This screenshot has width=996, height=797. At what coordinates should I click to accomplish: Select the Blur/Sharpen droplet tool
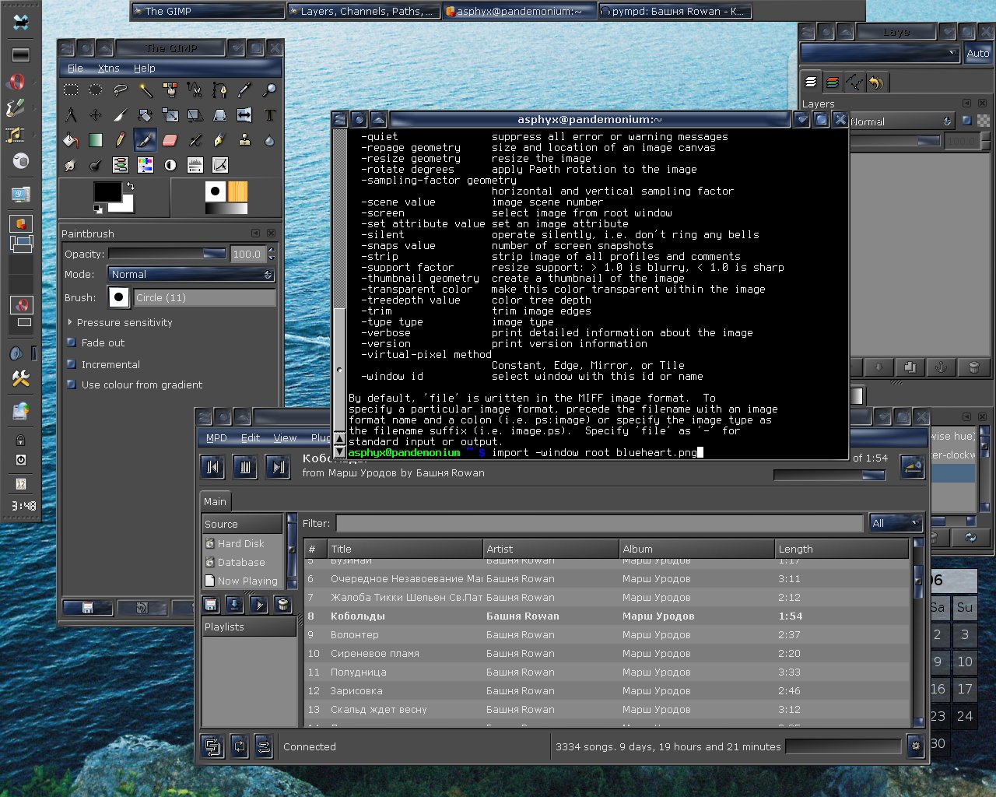[x=270, y=140]
